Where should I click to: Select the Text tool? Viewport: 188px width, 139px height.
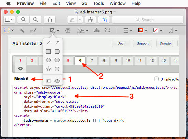tap(68, 30)
